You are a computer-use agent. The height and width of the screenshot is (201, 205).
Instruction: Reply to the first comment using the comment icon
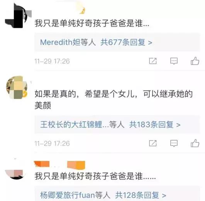[x=174, y=61]
